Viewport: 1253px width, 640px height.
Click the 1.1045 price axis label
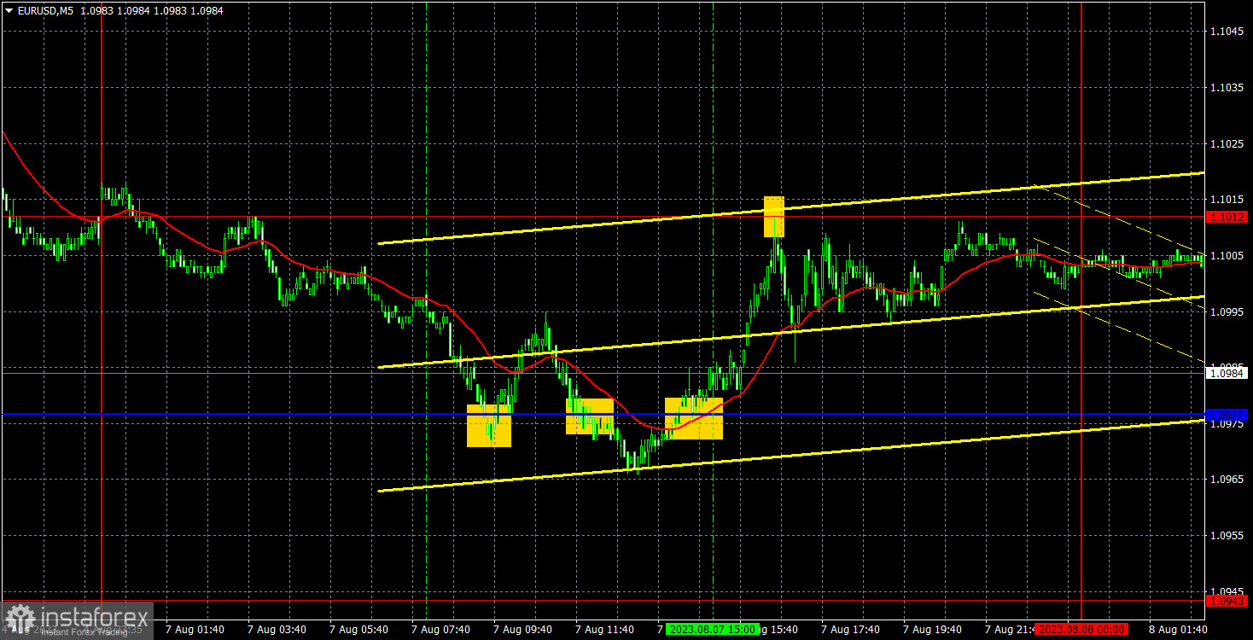pyautogui.click(x=1227, y=32)
